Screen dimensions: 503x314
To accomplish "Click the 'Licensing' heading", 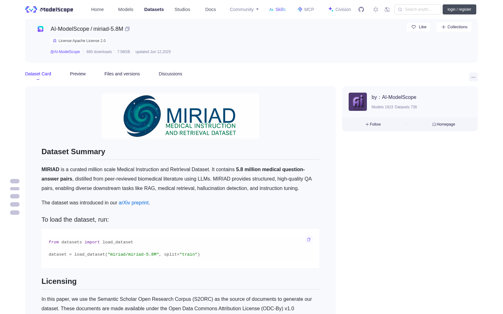I will pyautogui.click(x=59, y=281).
